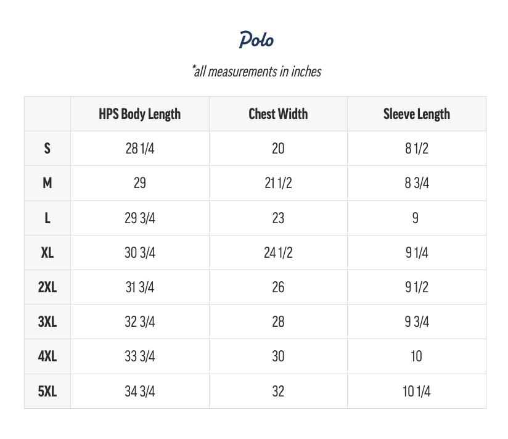Click the 'all measurements in inches' note
This screenshot has height=439, width=508.
256,72
